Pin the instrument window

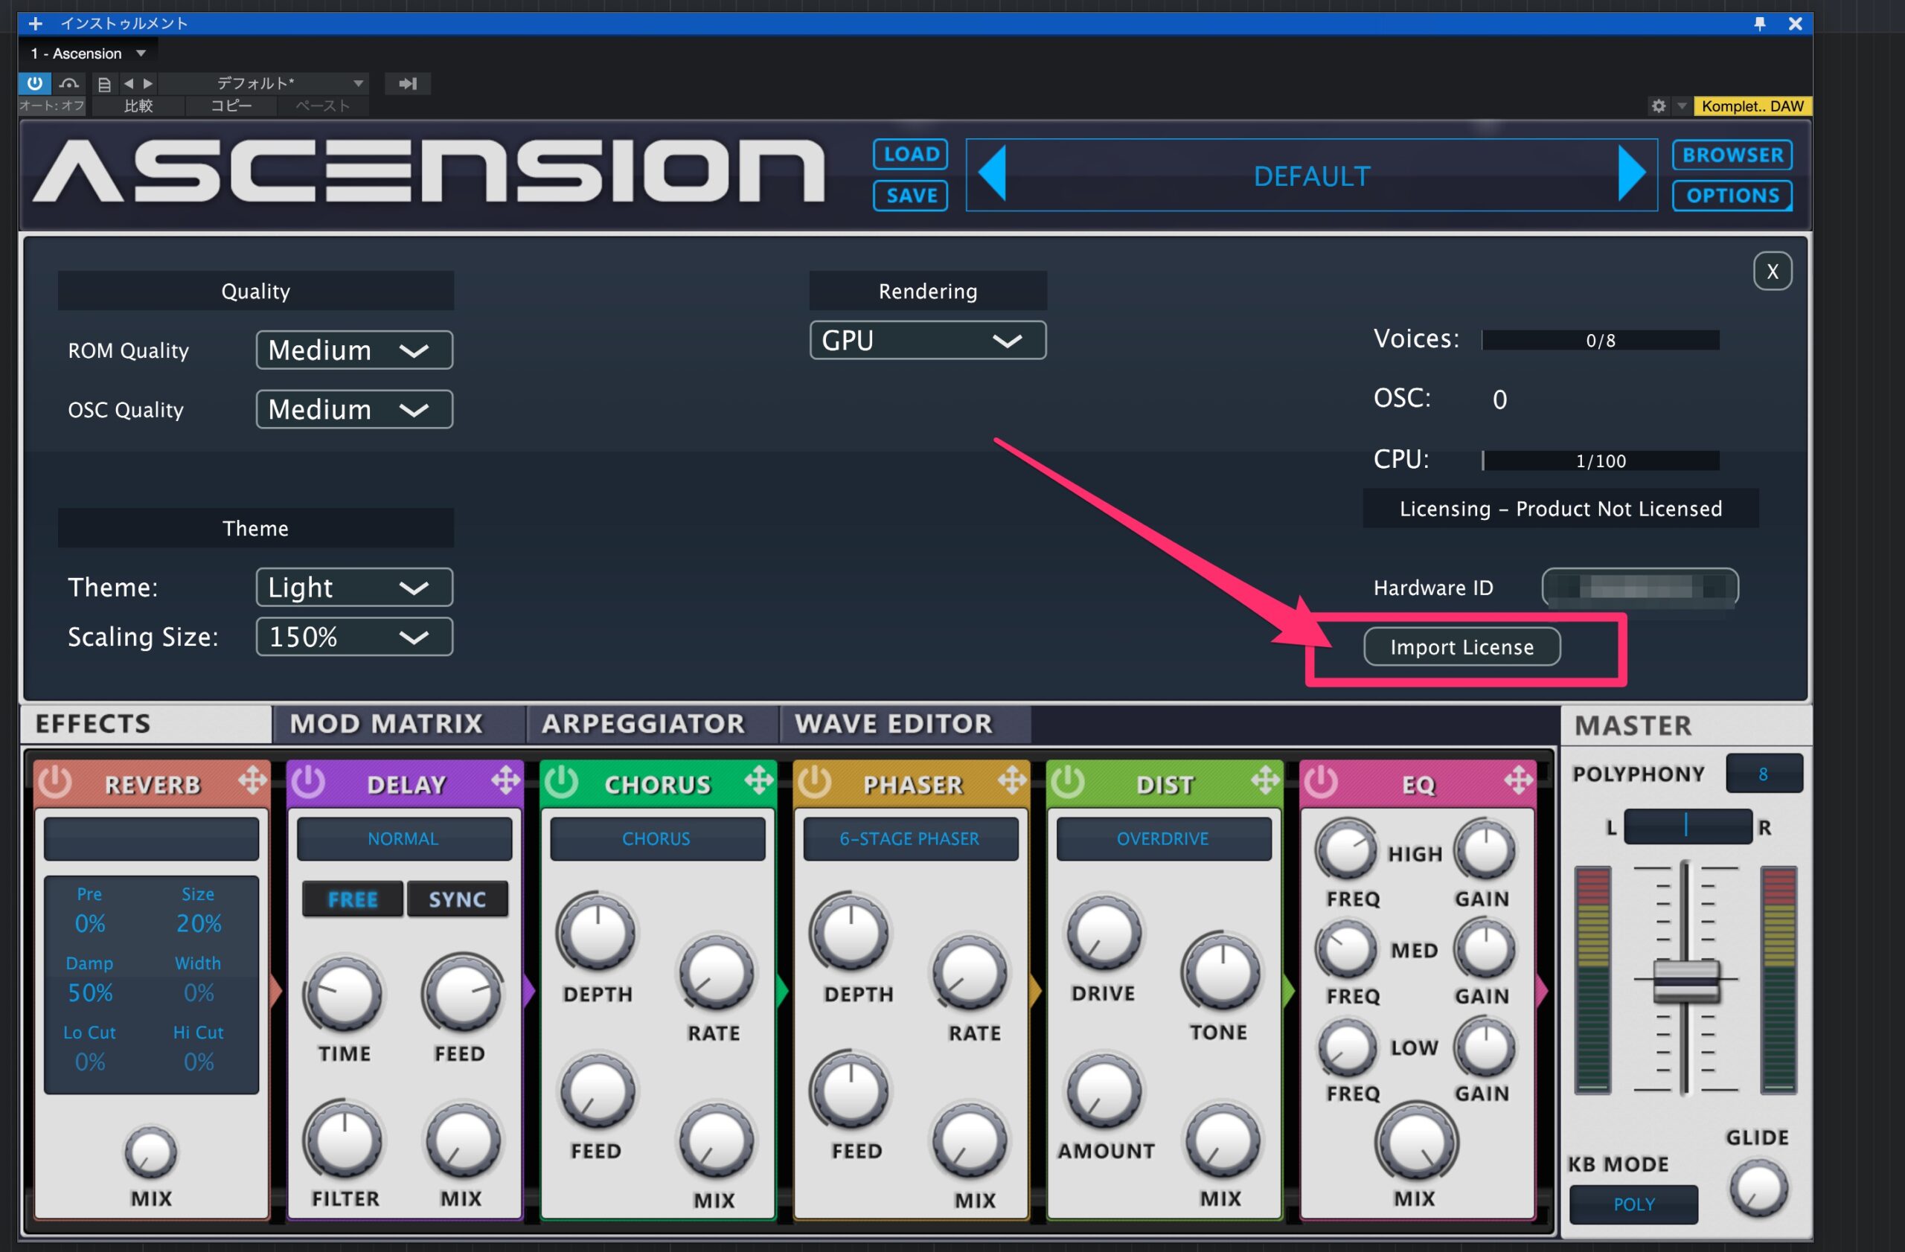tap(1758, 23)
